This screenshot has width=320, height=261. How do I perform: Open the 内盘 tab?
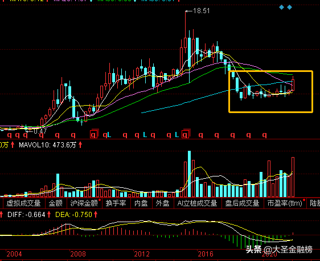coord(141,203)
